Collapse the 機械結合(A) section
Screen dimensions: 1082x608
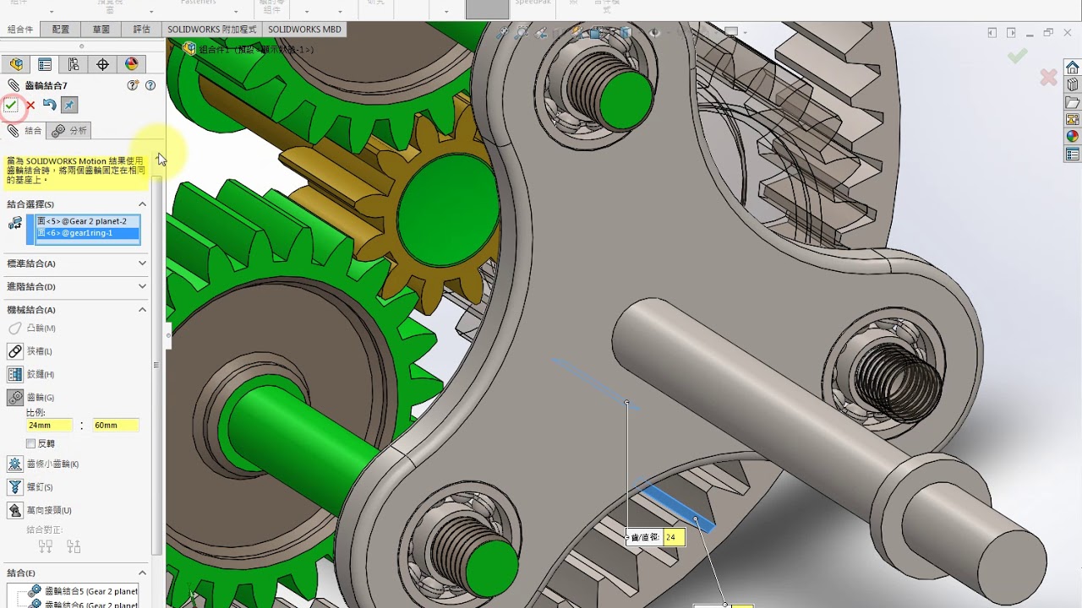142,310
